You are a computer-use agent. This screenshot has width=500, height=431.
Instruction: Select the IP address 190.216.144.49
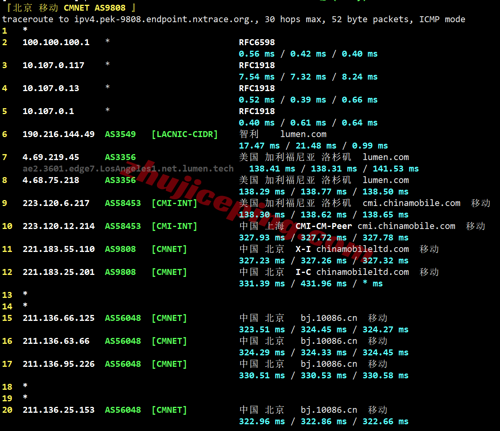(59, 134)
